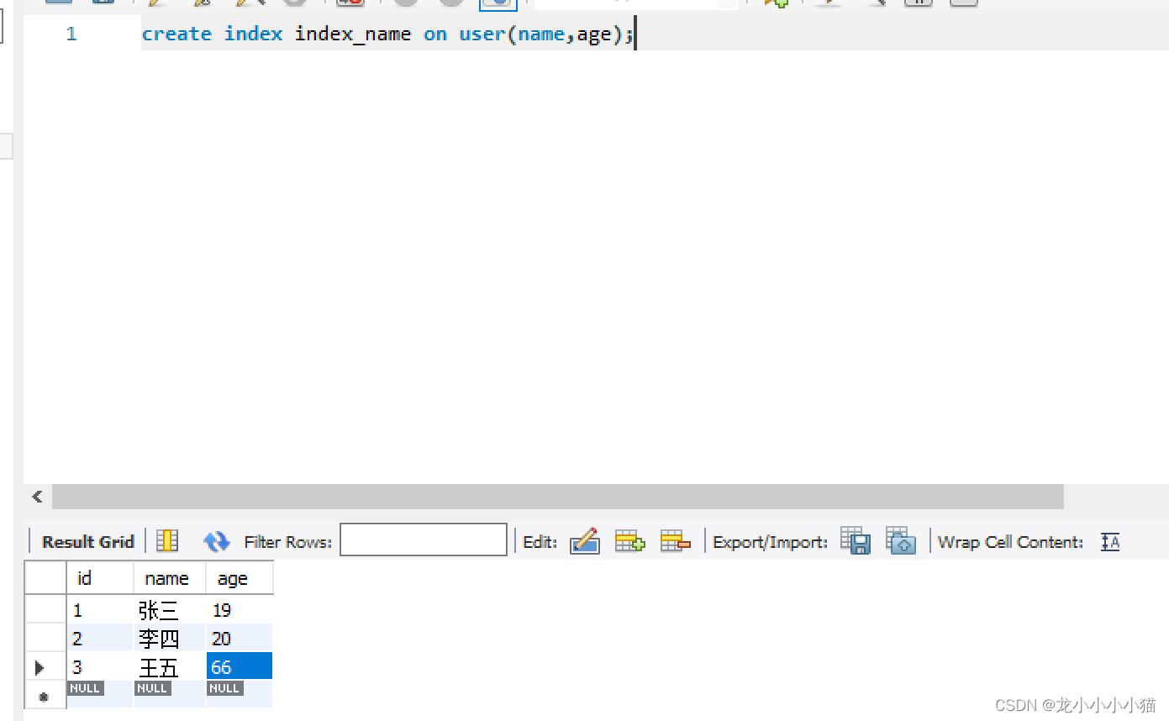The height and width of the screenshot is (721, 1169).
Task: Click the delete selected rows icon
Action: coord(676,541)
